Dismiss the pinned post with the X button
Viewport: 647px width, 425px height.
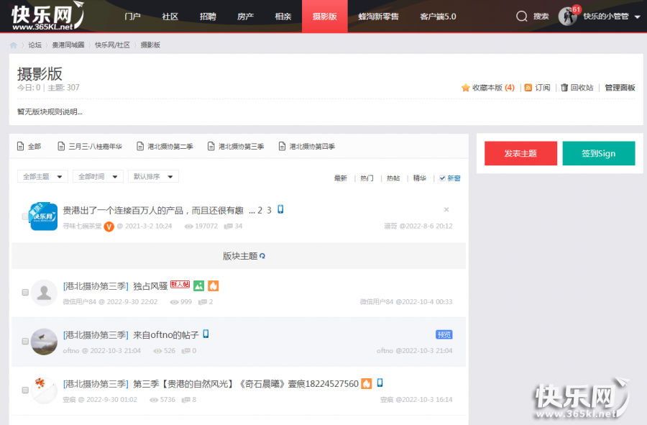click(446, 209)
